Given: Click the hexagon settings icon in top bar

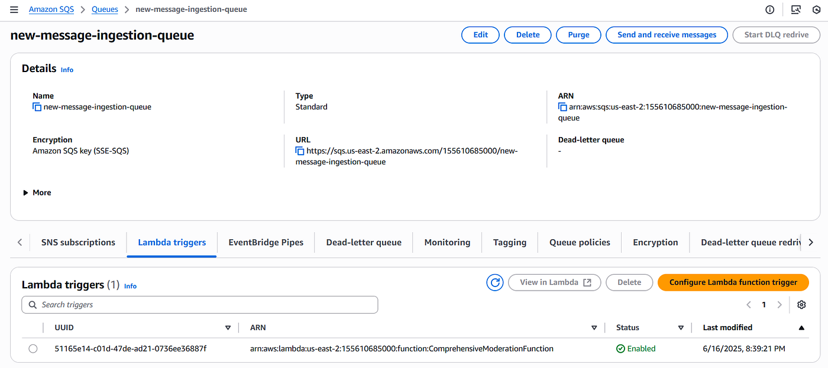Looking at the screenshot, I should (x=817, y=9).
